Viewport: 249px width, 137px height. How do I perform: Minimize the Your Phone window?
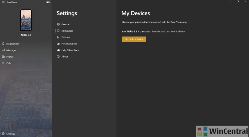coord(230,1)
